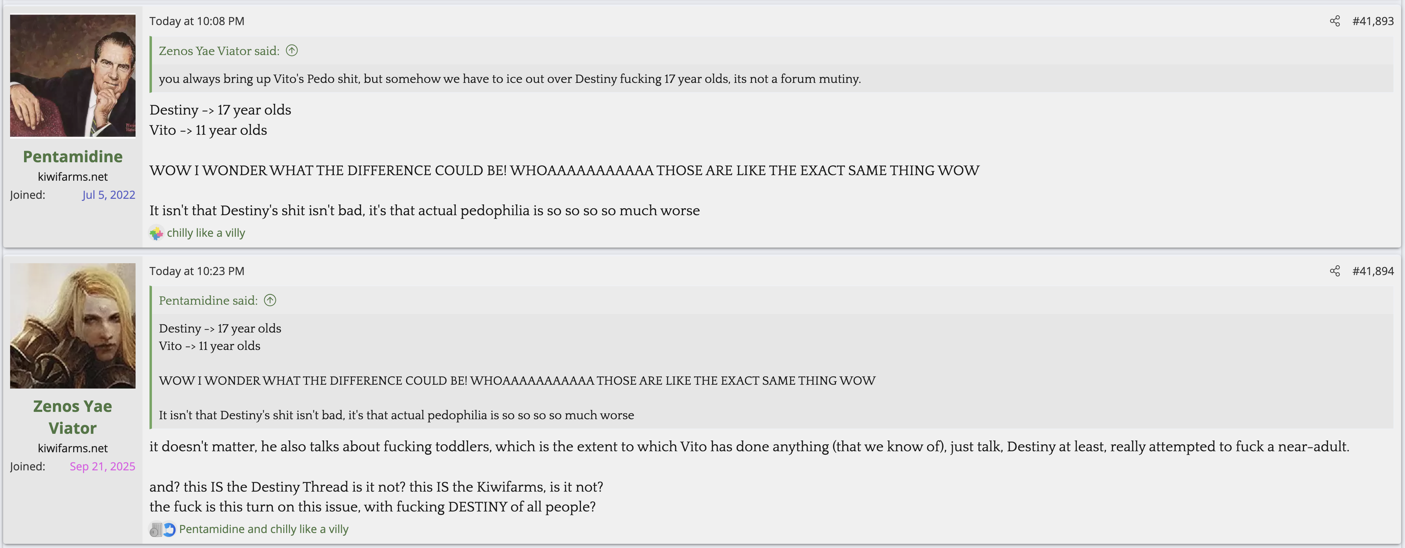Click share icon on post #41,893

pos(1335,21)
